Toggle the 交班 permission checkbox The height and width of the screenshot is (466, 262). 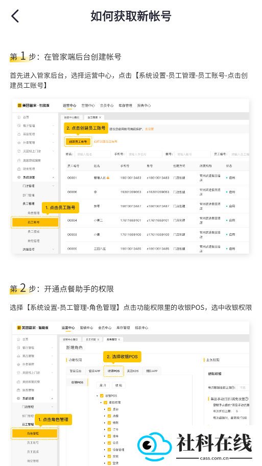coord(109,456)
